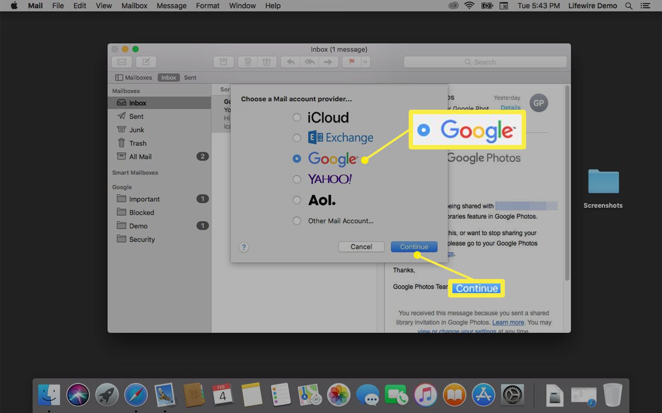Flag the message with the red flag icon

(x=352, y=62)
